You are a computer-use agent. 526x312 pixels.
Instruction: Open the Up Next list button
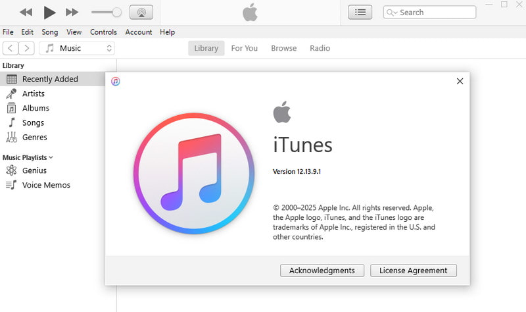(360, 13)
